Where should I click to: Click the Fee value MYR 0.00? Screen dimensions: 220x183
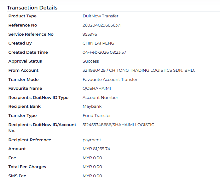coord(92,158)
